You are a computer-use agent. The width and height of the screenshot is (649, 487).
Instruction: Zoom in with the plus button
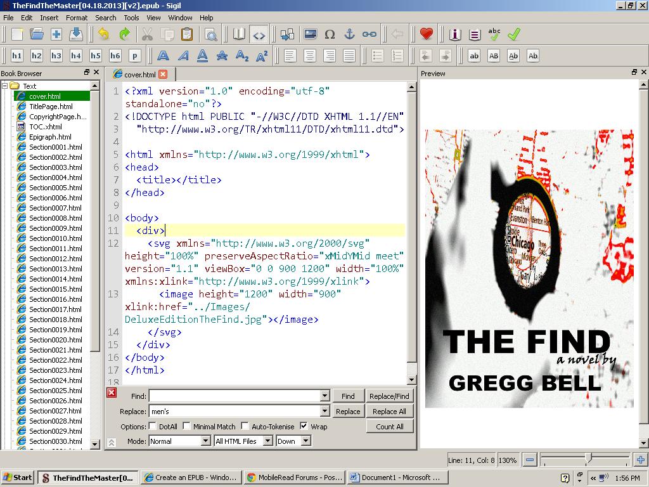coord(640,459)
